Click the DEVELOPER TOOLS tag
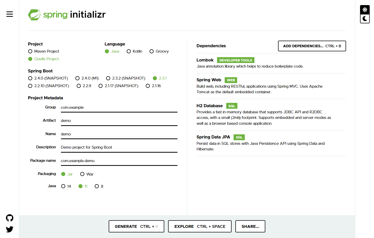 click(x=236, y=60)
